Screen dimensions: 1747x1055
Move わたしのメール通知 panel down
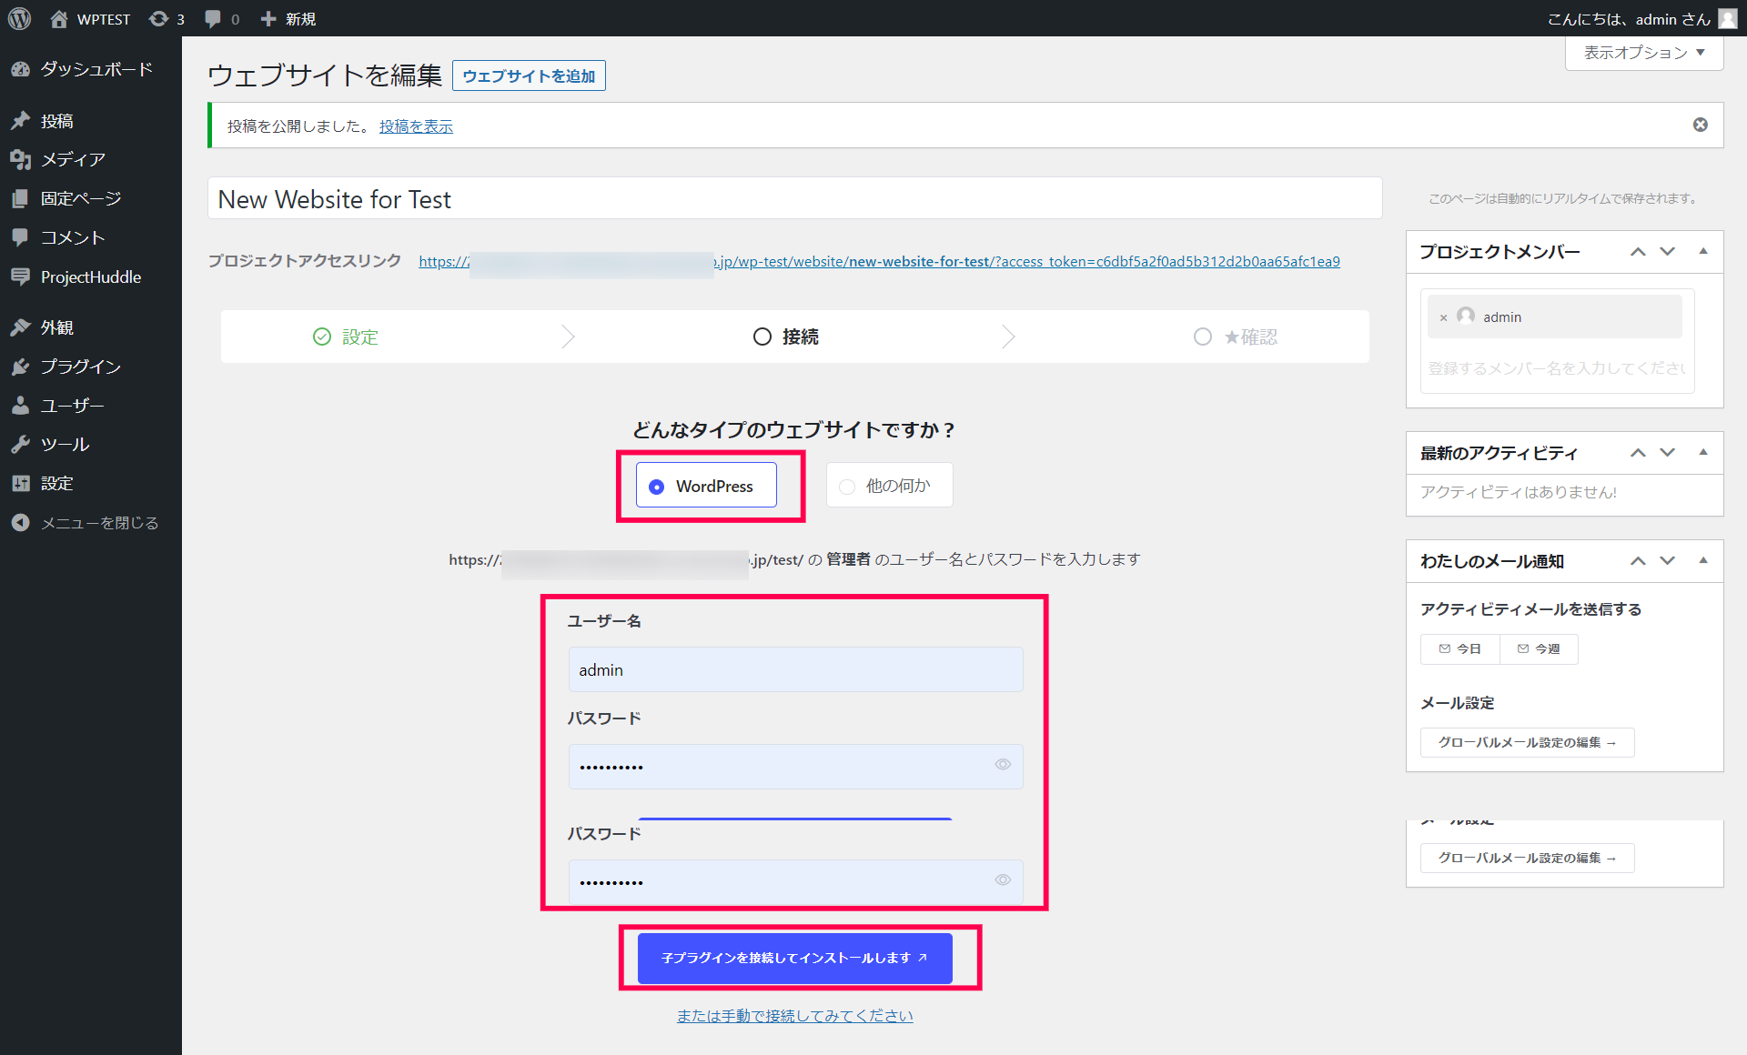[1667, 561]
